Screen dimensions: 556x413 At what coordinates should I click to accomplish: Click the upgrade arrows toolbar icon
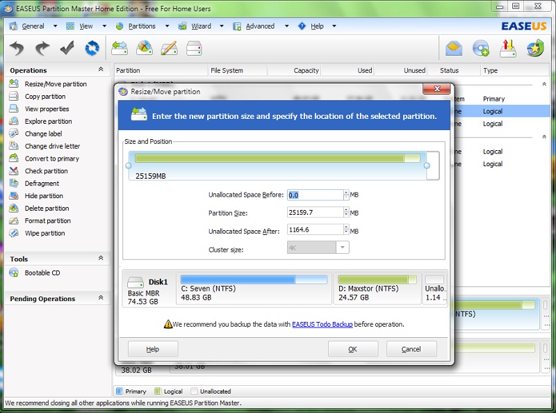(507, 48)
